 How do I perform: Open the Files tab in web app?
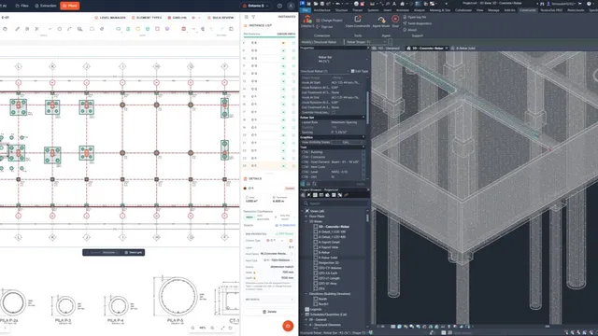(x=22, y=6)
